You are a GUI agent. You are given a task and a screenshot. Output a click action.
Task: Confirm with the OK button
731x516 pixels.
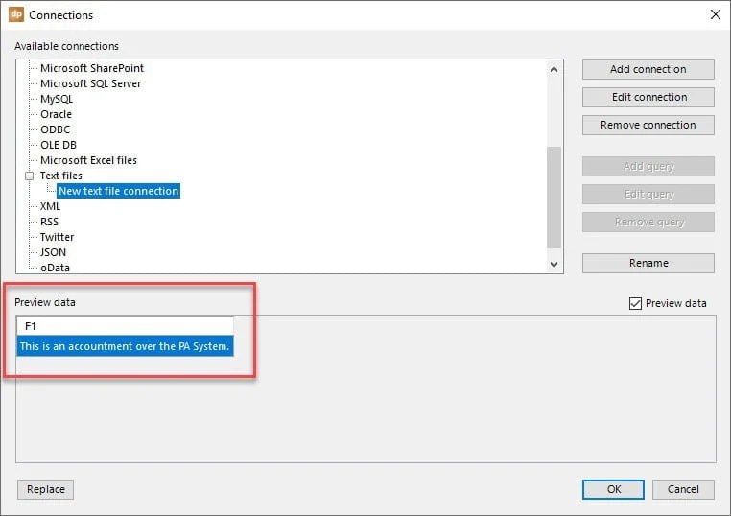click(614, 489)
